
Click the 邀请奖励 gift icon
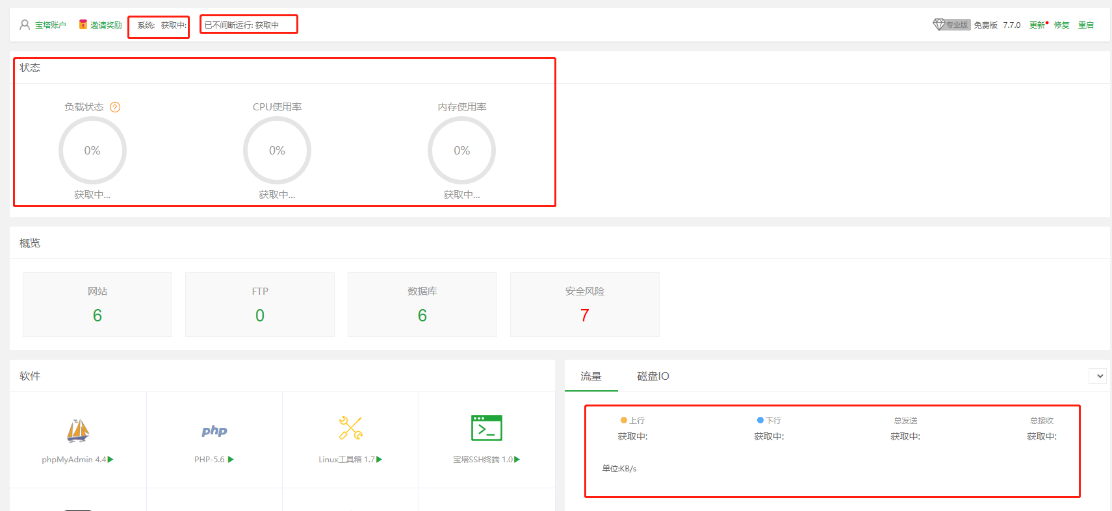[x=83, y=25]
